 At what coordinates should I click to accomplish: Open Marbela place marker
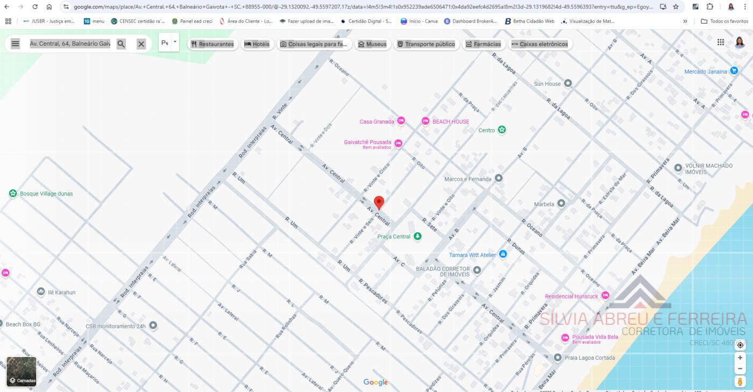(561, 203)
